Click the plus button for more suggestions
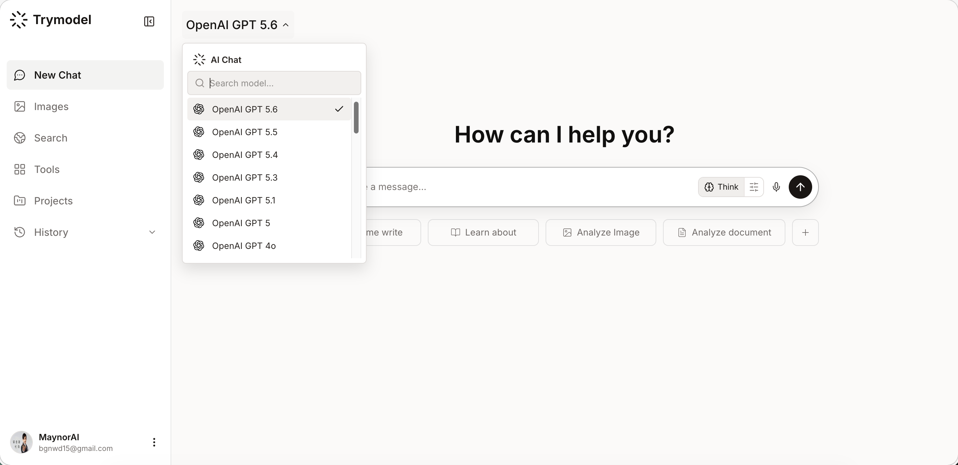Image resolution: width=958 pixels, height=465 pixels. tap(805, 232)
